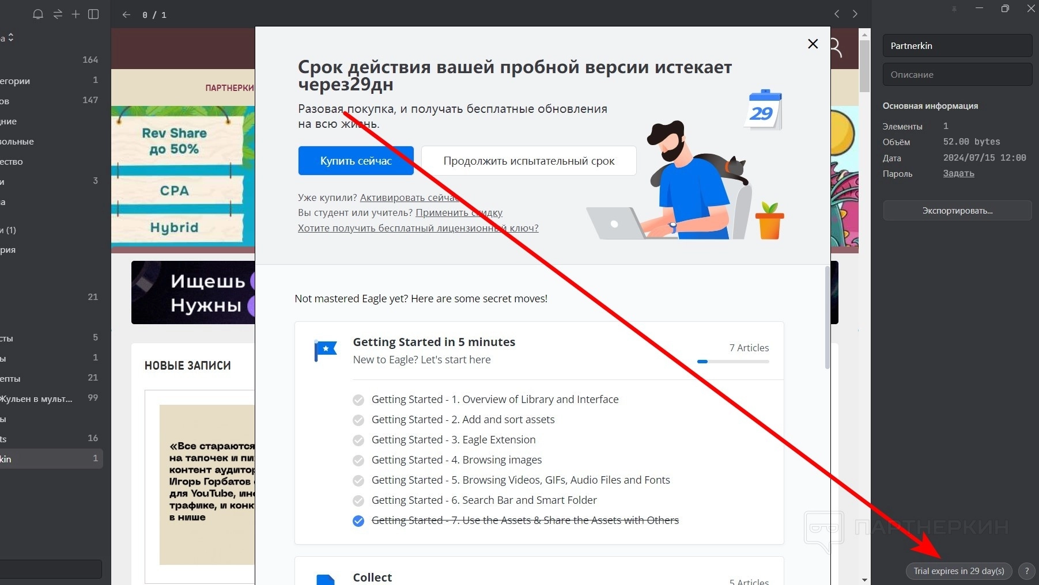Click the article quote card under НОВЫЕ ЗАПИСИ

pos(207,484)
